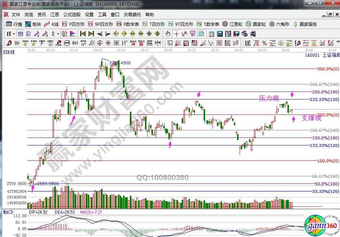Screen dimensions: 340x237
Task: Click the 200.0%(0) support level line label
Action: [x=327, y=115]
